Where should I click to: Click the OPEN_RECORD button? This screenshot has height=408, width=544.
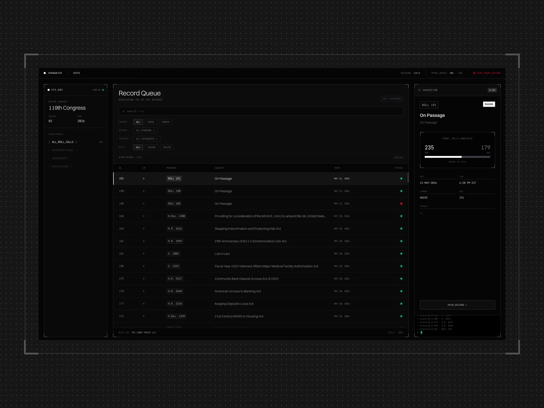(457, 305)
